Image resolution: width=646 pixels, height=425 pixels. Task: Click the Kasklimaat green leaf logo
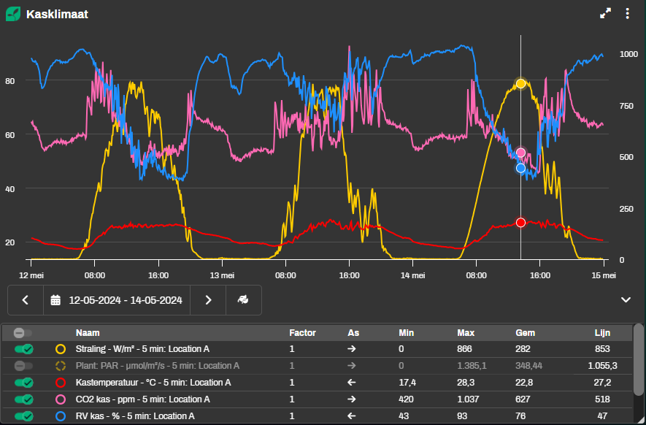[13, 14]
